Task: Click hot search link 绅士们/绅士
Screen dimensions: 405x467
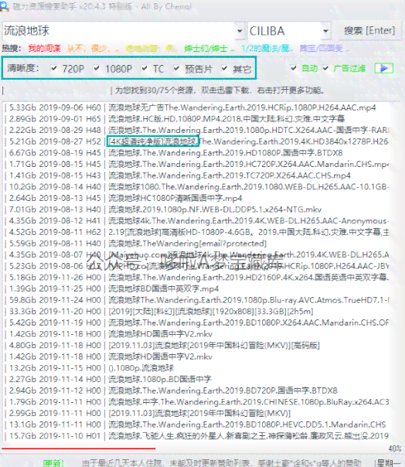Action: 209,48
